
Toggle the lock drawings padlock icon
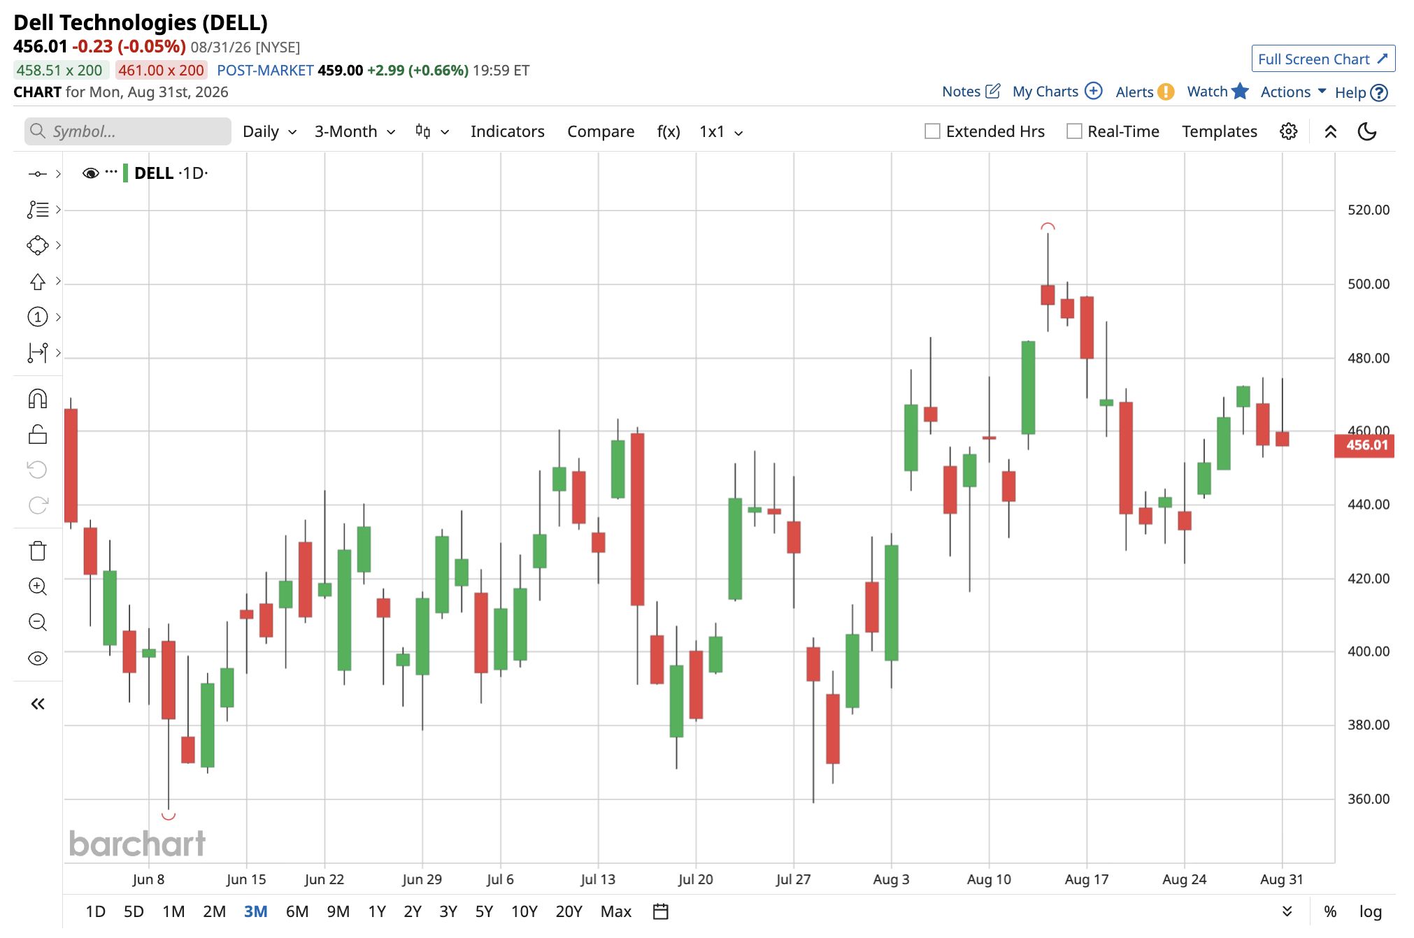click(38, 435)
